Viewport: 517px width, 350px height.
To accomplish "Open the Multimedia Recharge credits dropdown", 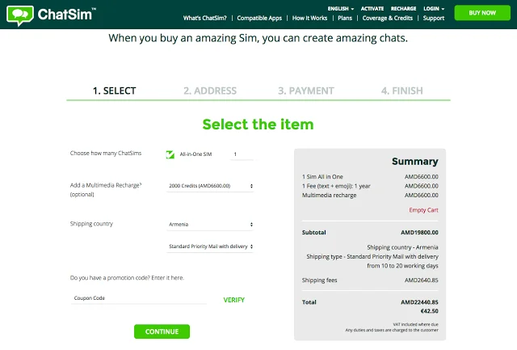I will pyautogui.click(x=210, y=186).
